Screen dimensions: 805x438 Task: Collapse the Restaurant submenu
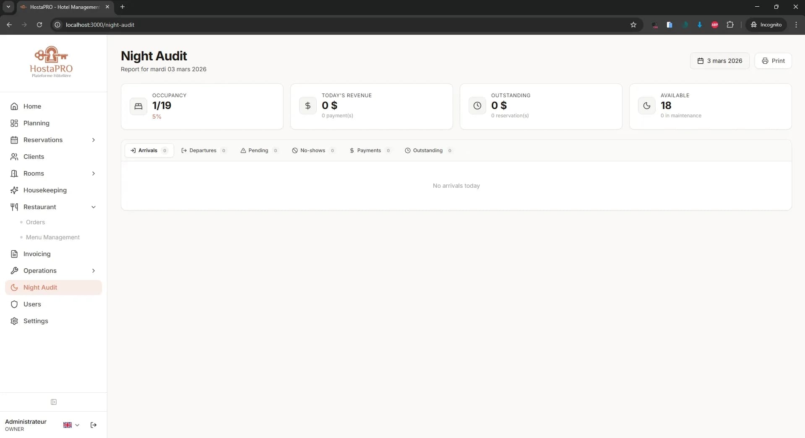93,207
